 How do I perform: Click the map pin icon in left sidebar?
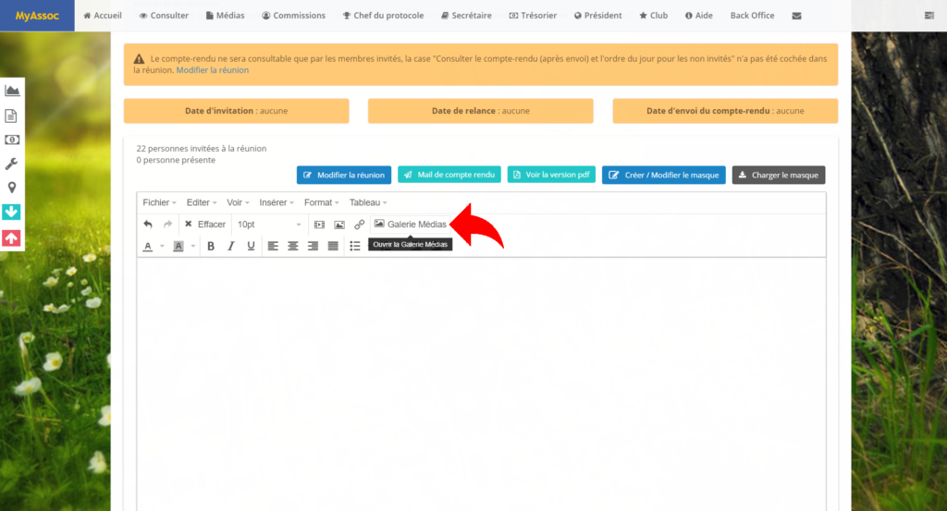click(x=12, y=188)
